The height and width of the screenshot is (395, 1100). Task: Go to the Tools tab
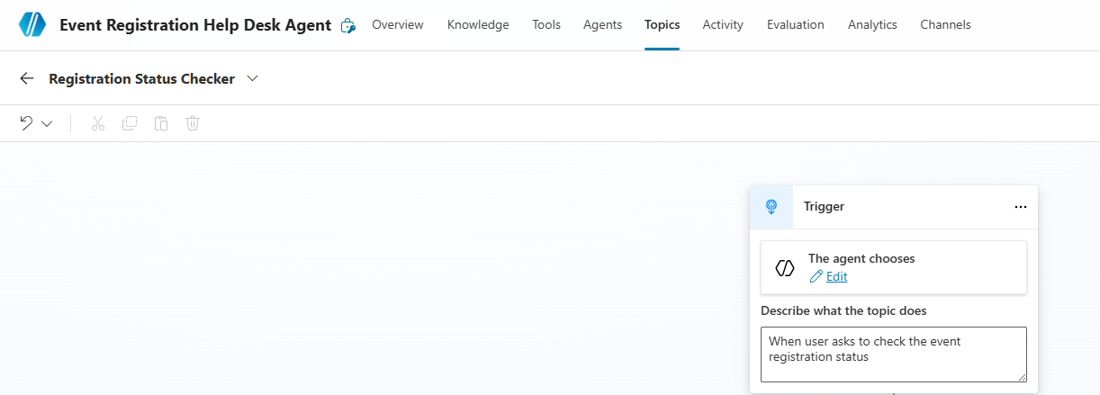click(546, 25)
